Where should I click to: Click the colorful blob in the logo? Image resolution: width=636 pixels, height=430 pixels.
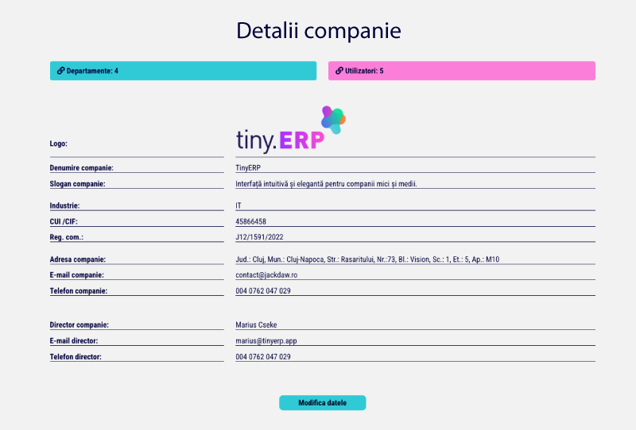333,120
